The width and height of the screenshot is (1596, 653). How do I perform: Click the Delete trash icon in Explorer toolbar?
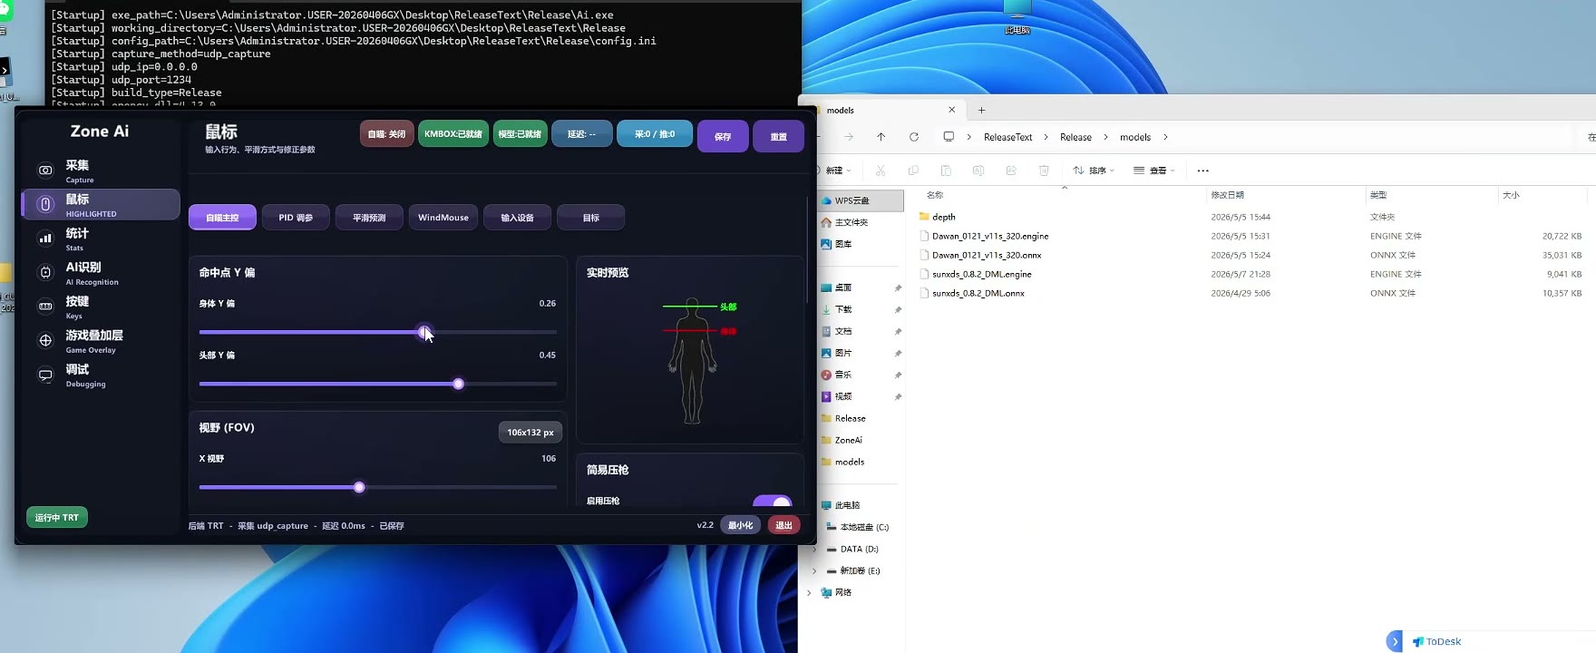pos(1044,171)
